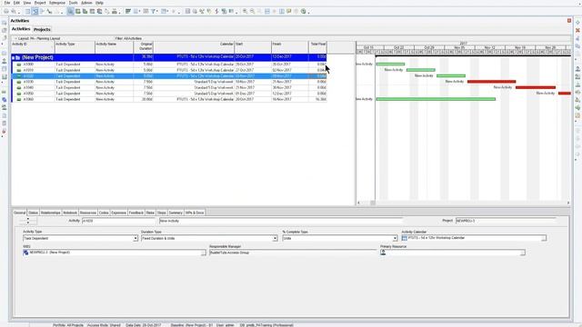The image size is (582, 327).
Task: Collapse the (New Project) group band
Action: pos(13,57)
